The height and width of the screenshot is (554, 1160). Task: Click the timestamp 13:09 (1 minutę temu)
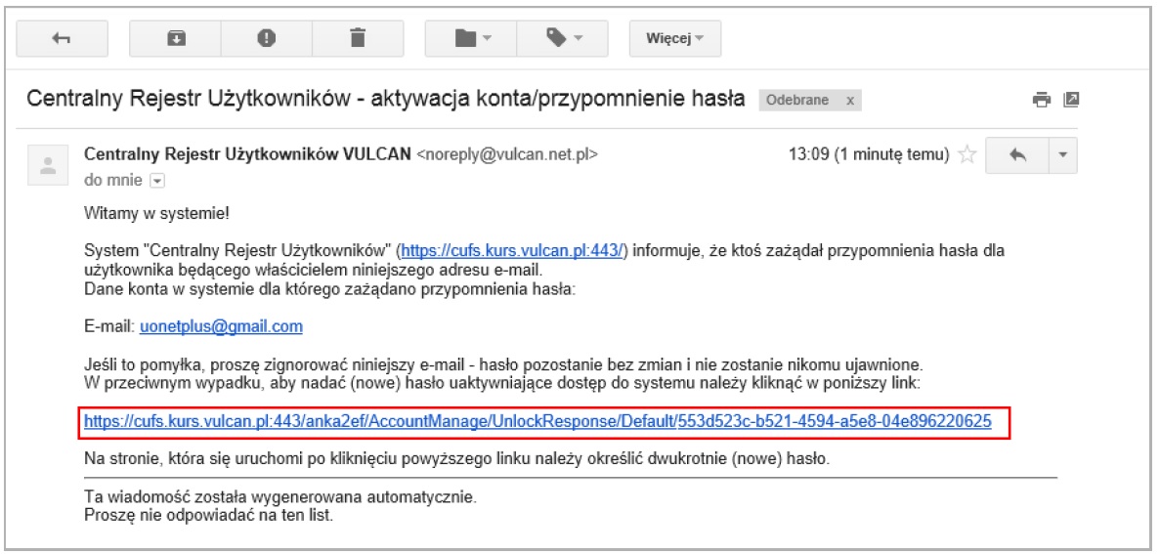[869, 155]
